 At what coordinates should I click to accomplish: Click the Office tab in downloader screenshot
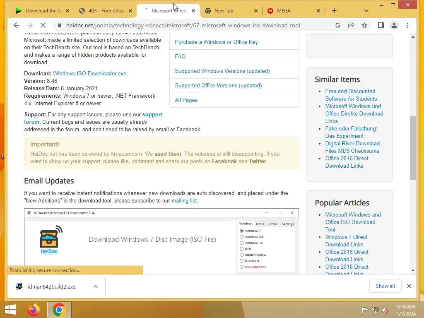[260, 224]
